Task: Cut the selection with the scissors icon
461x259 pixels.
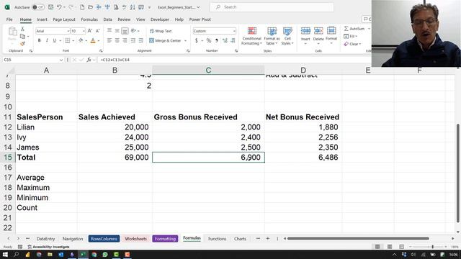Action: tap(22, 29)
